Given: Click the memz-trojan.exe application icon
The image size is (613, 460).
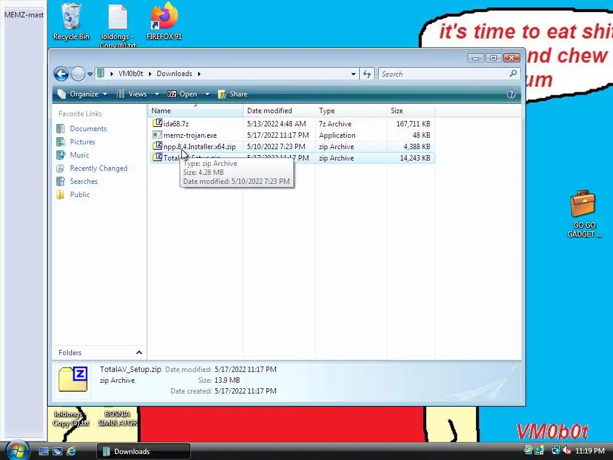Looking at the screenshot, I should 157,135.
